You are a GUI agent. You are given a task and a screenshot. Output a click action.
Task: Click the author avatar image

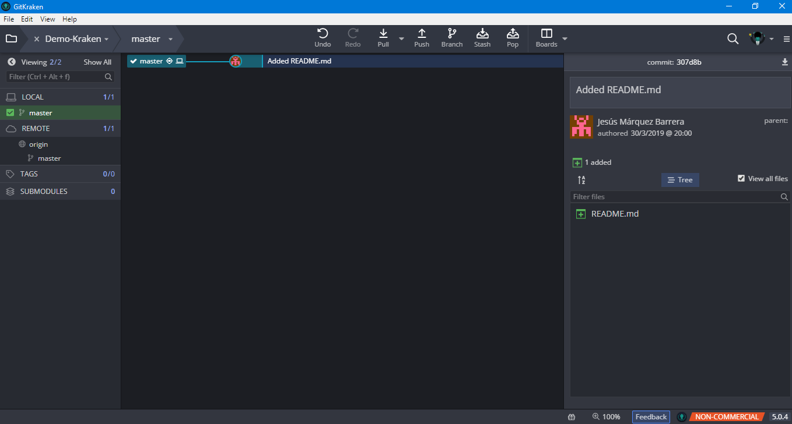pos(581,127)
